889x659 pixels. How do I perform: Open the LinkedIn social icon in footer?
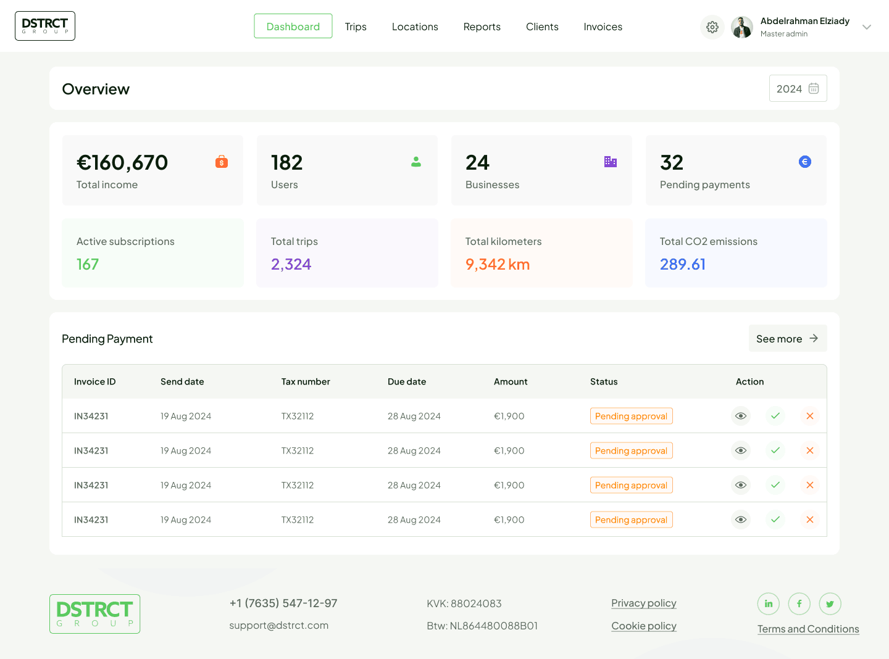769,603
